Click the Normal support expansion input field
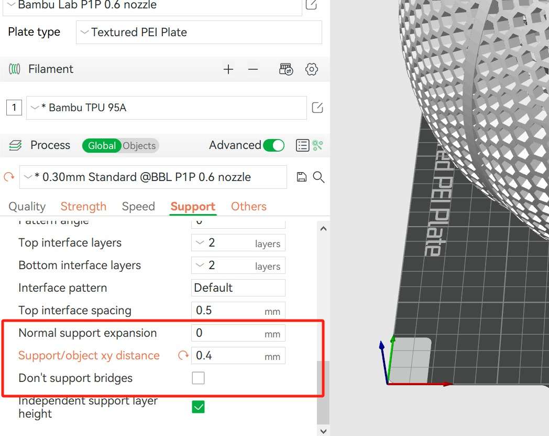549x436 pixels. [228, 333]
